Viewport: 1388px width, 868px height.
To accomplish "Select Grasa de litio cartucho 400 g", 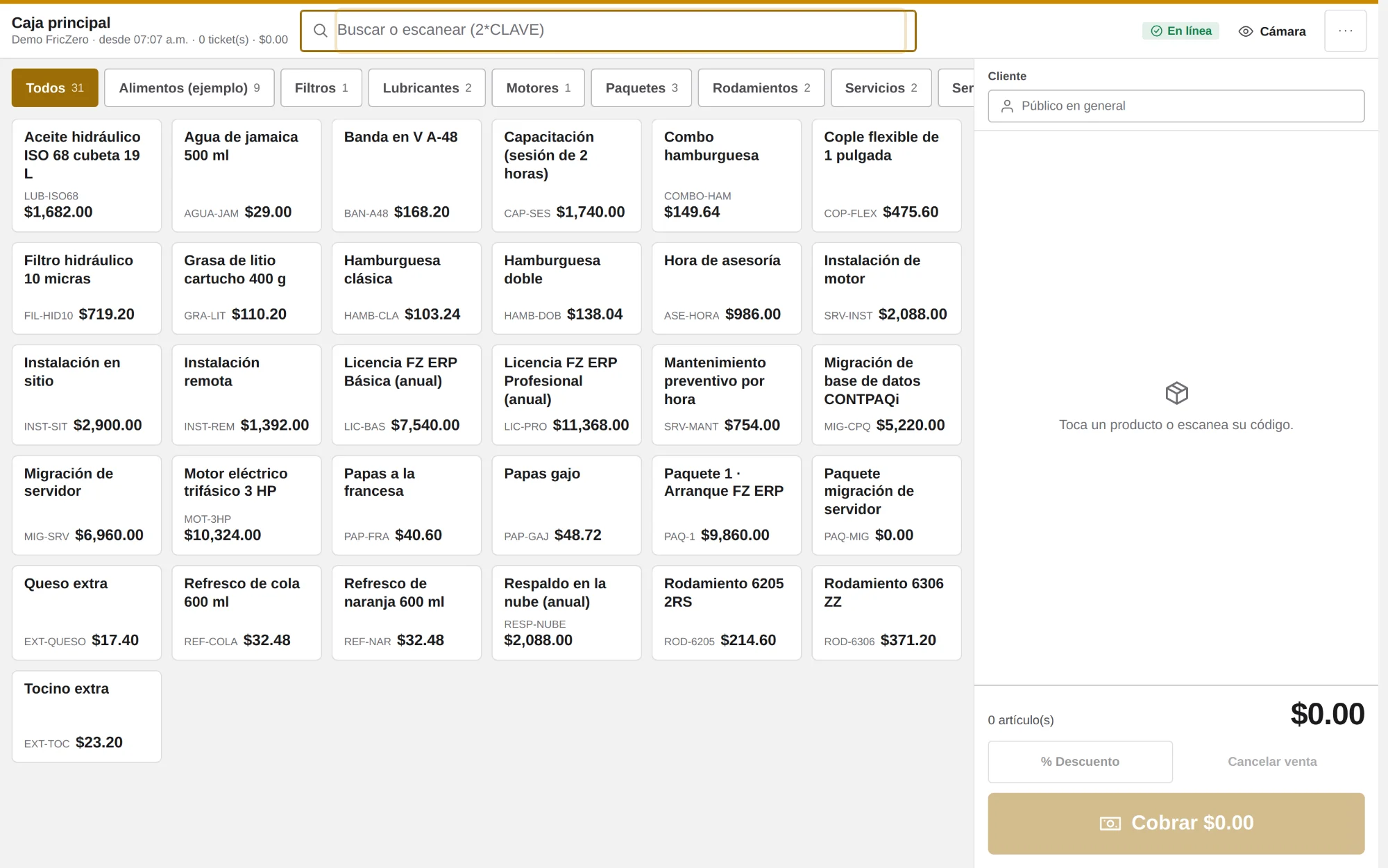I will tap(246, 288).
